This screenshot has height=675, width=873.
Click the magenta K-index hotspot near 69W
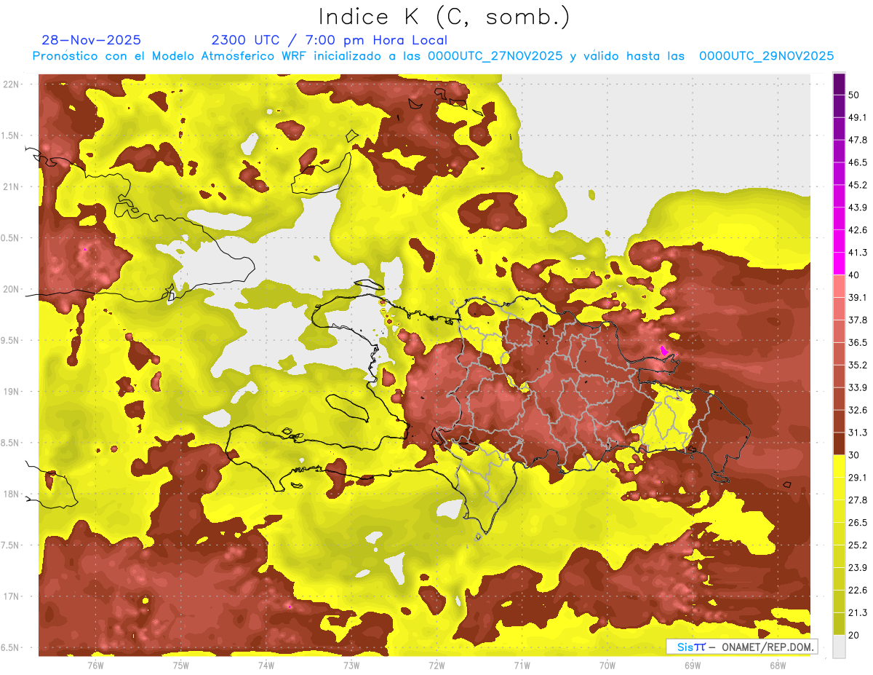[x=664, y=350]
